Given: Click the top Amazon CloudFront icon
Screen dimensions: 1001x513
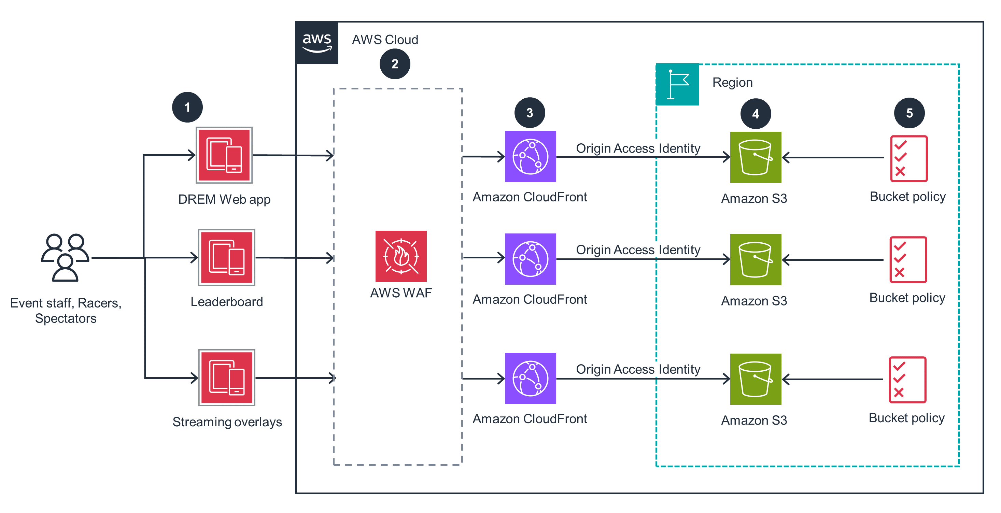Looking at the screenshot, I should 531,157.
